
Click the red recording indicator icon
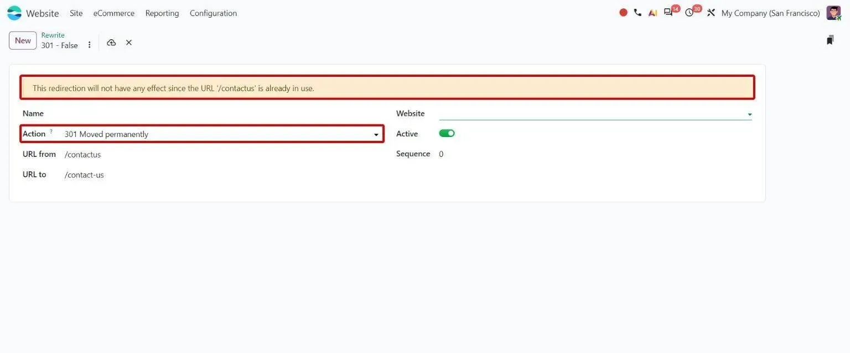[x=623, y=13]
